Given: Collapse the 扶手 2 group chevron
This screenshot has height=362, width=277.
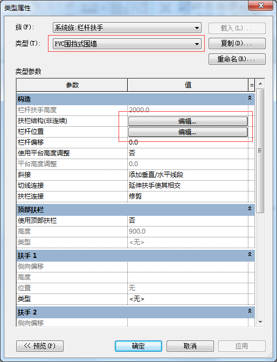Looking at the screenshot, I should pyautogui.click(x=250, y=311).
